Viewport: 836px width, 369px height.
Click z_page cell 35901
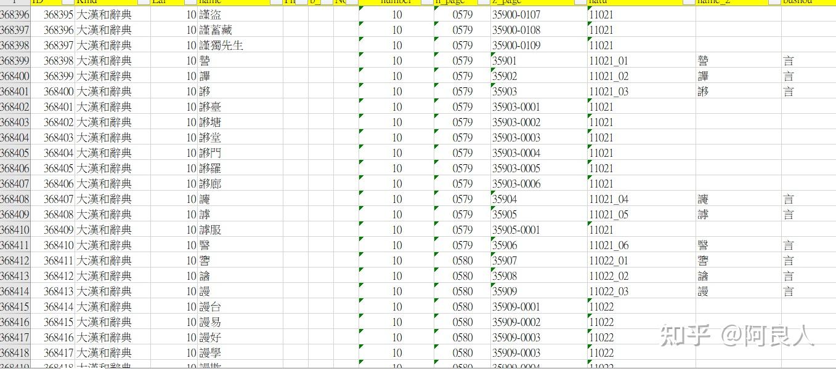[538, 61]
